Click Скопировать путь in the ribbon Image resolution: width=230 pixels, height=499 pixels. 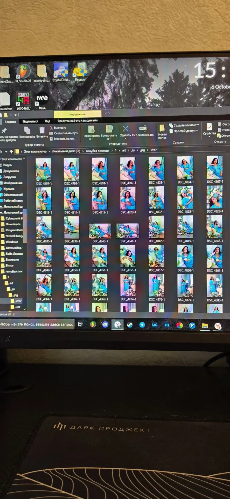coord(64,133)
